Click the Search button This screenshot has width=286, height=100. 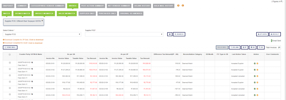(x=179, y=34)
